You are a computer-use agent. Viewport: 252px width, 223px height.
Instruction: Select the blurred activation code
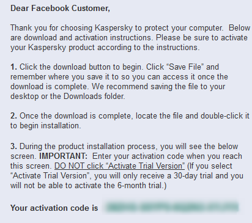tap(172, 207)
